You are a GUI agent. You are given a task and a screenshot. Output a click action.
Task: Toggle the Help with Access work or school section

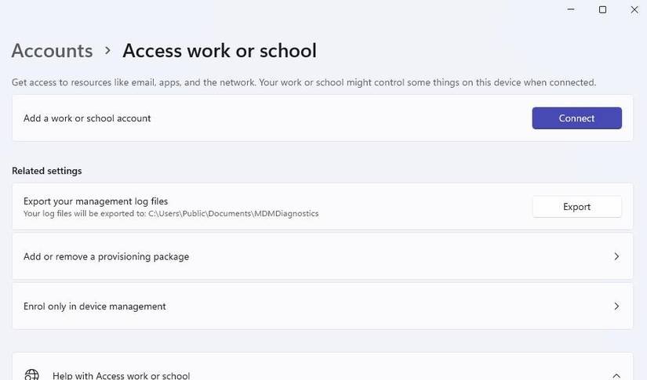pos(121,375)
